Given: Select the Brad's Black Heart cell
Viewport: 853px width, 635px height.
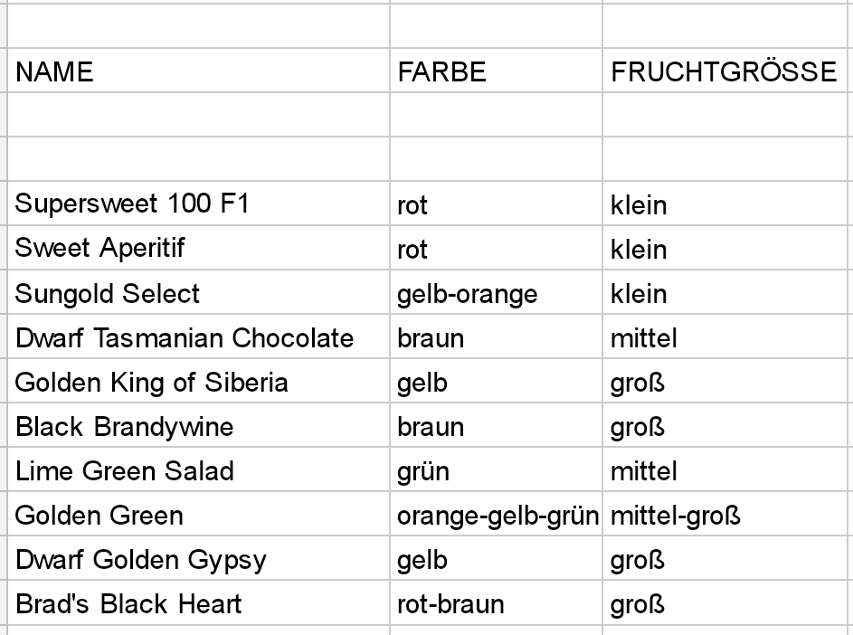Looking at the screenshot, I should pyautogui.click(x=199, y=602).
